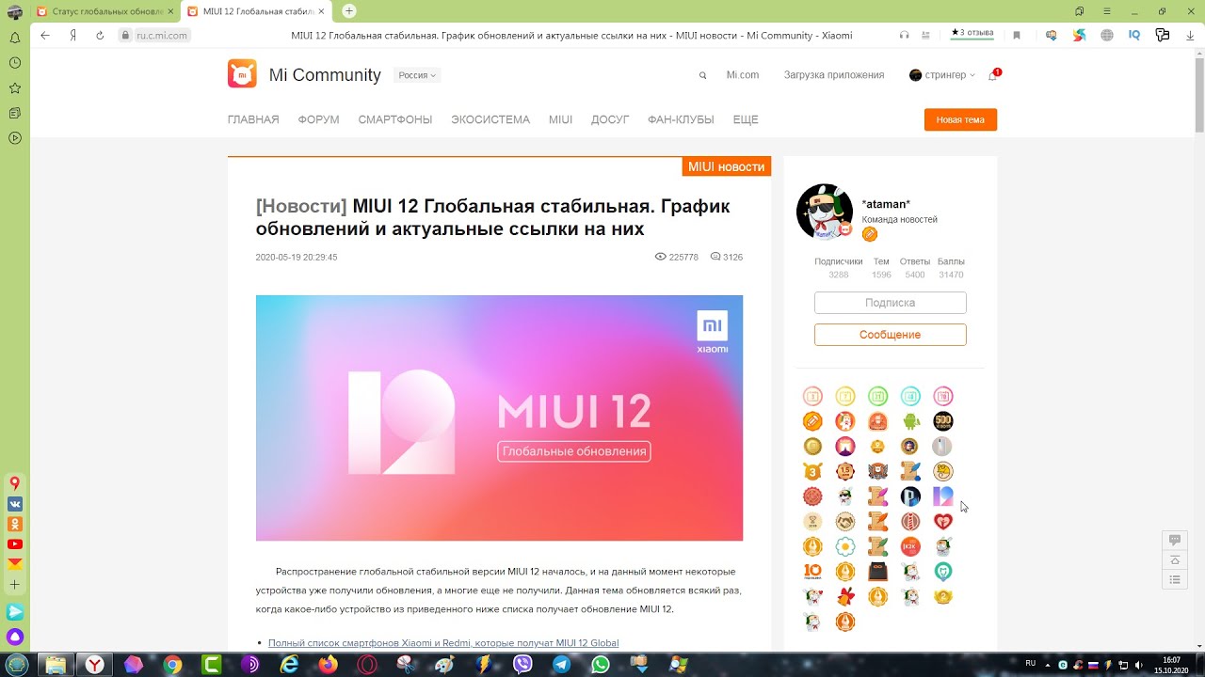Open the ДОСУГ menu item
The height and width of the screenshot is (677, 1205).
[x=610, y=119]
